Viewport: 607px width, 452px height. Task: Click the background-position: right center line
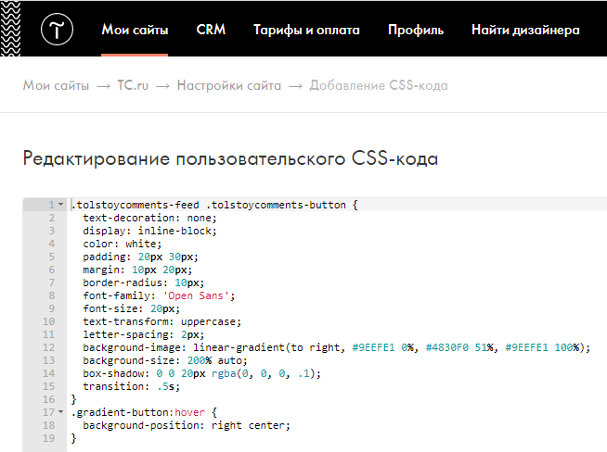(x=187, y=425)
